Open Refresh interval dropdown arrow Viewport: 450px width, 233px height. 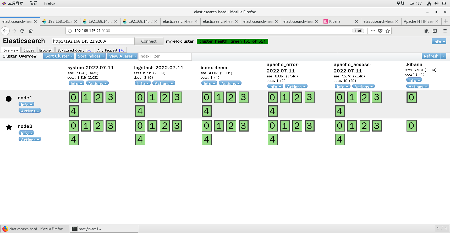click(443, 56)
